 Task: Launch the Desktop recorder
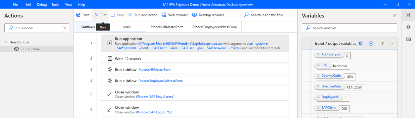[x=208, y=15]
